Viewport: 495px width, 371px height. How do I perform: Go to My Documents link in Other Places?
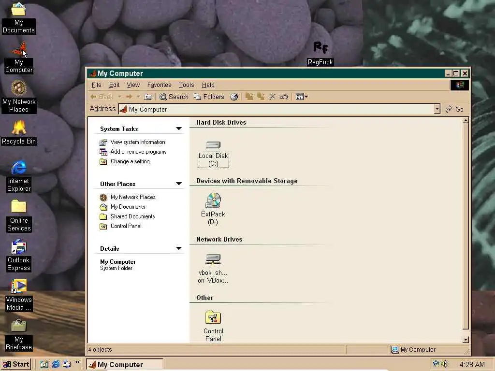(128, 207)
